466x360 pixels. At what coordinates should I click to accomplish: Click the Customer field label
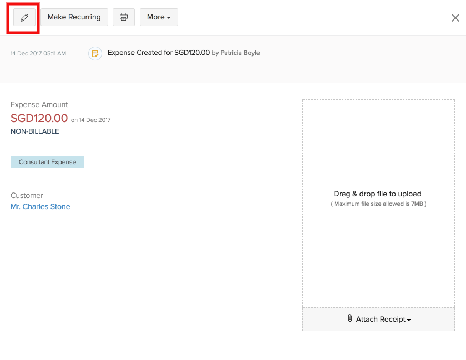point(27,195)
